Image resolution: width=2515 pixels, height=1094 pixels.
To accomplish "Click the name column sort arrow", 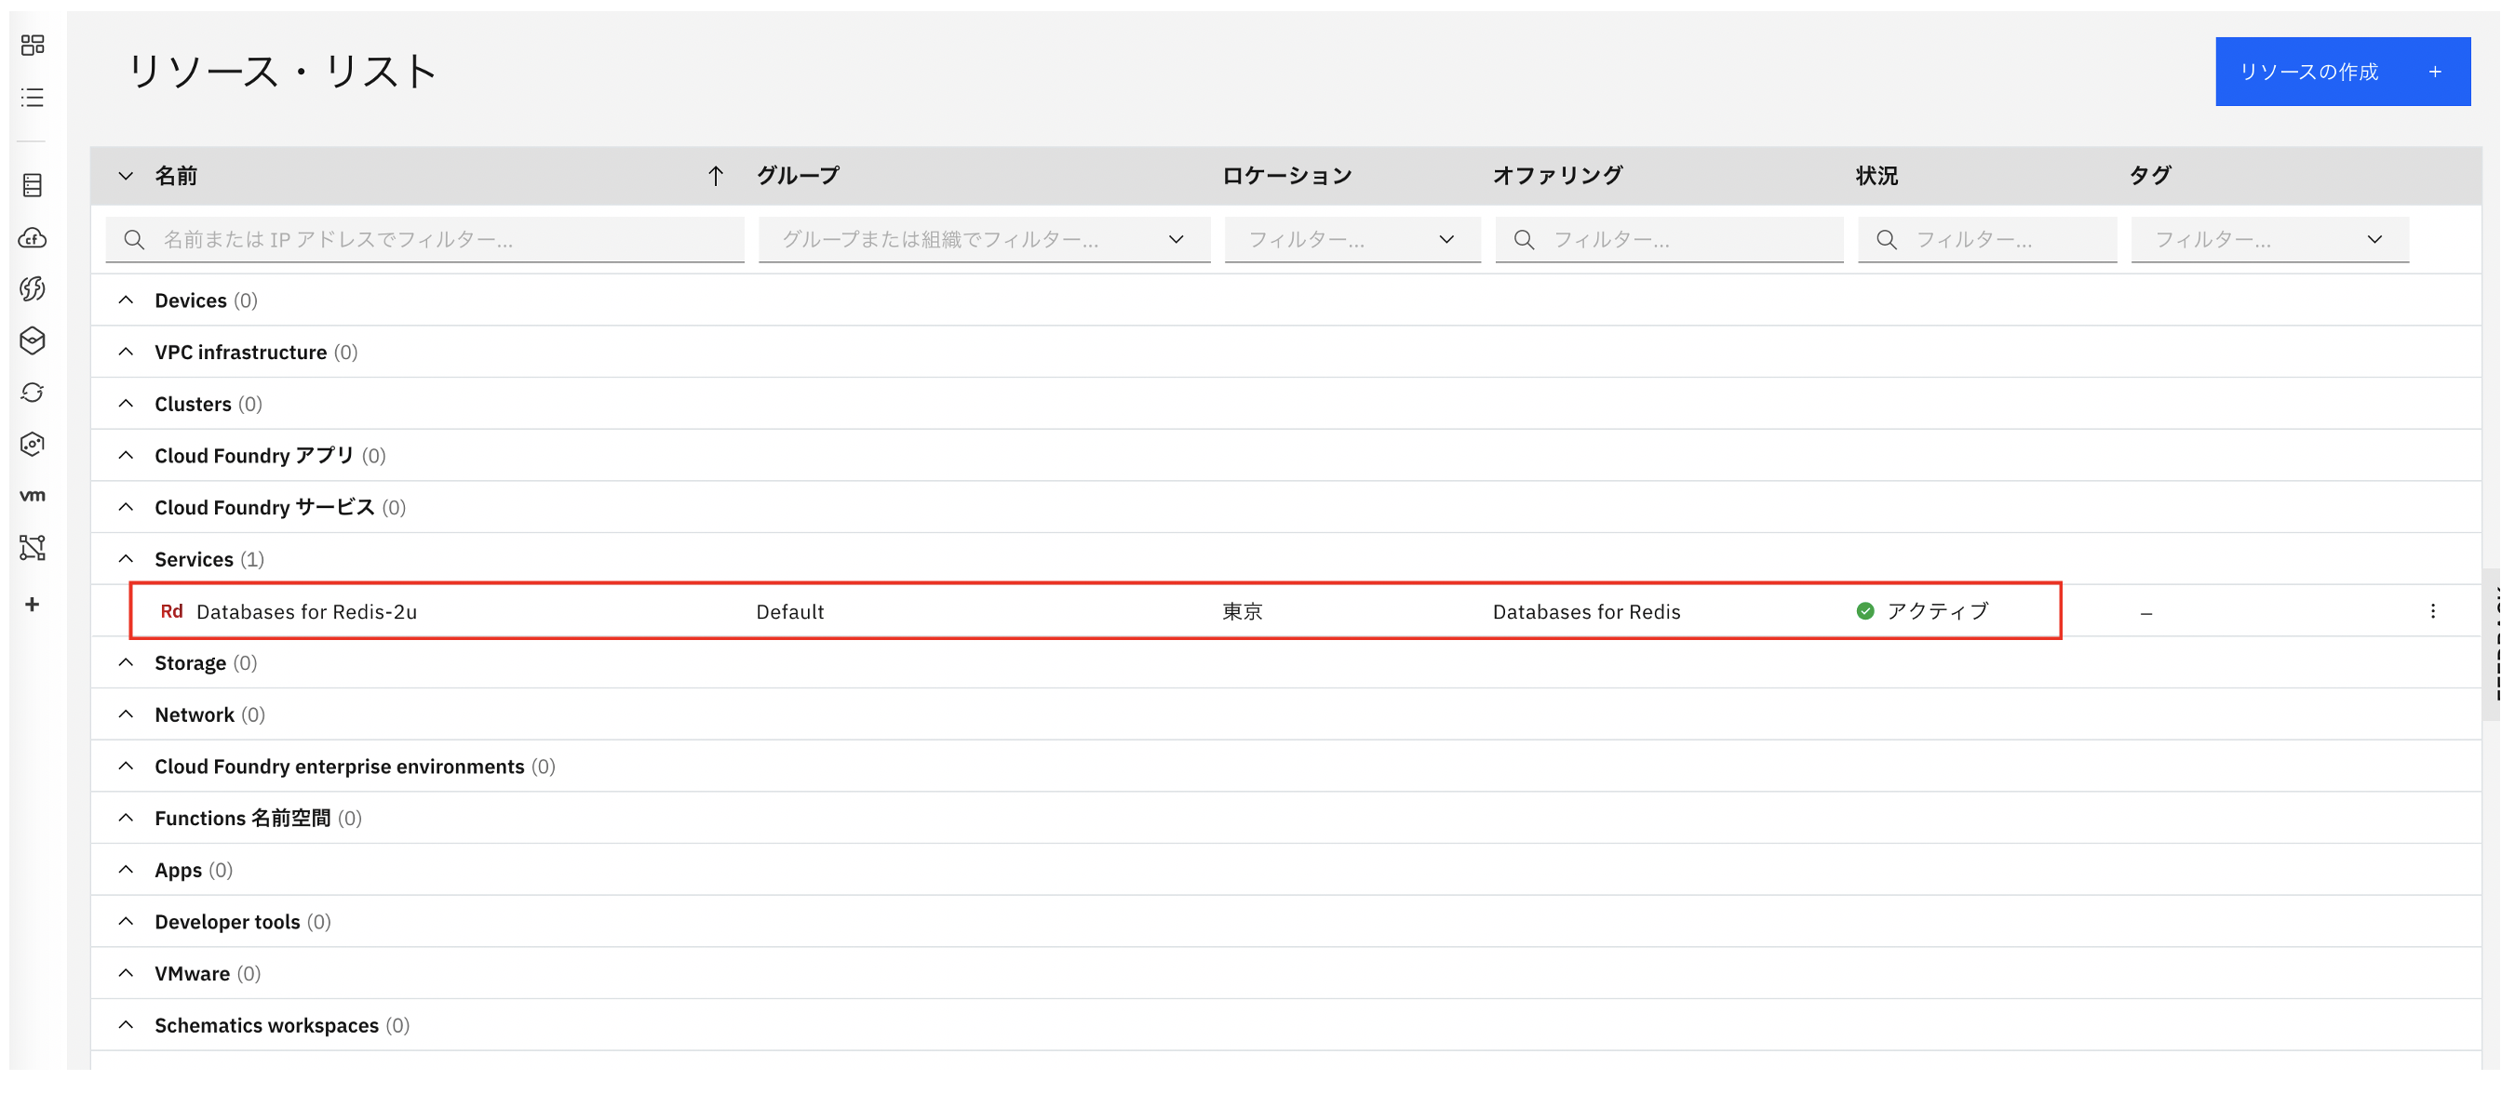I will (x=716, y=176).
